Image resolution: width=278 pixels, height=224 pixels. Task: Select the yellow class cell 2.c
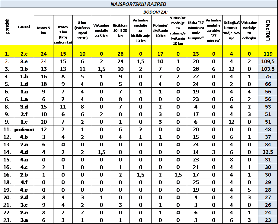[x=25, y=54]
